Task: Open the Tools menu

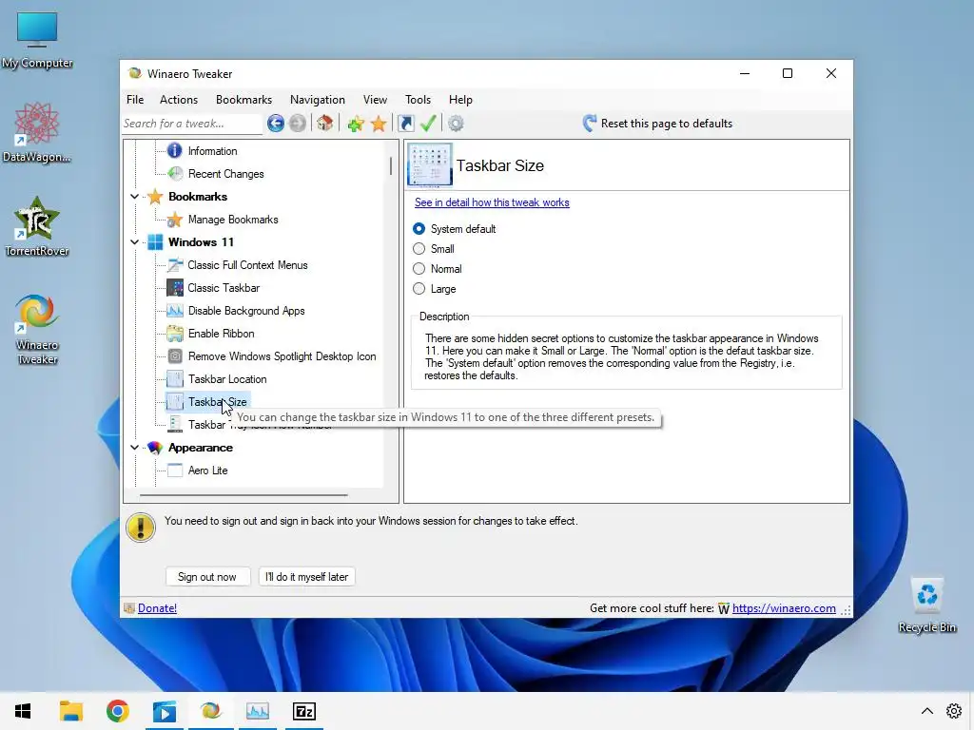Action: tap(419, 99)
